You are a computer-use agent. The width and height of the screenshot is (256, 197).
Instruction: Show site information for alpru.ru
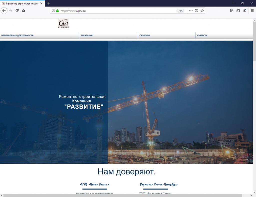pos(53,11)
